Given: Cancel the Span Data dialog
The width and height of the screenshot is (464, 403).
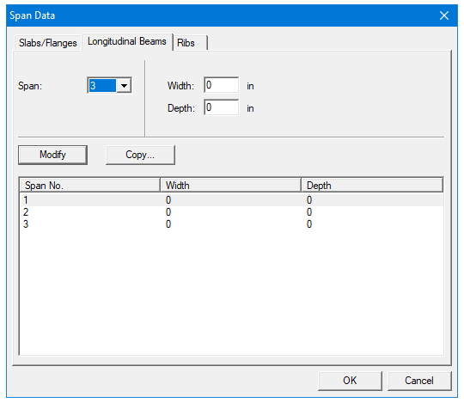Looking at the screenshot, I should (x=419, y=381).
